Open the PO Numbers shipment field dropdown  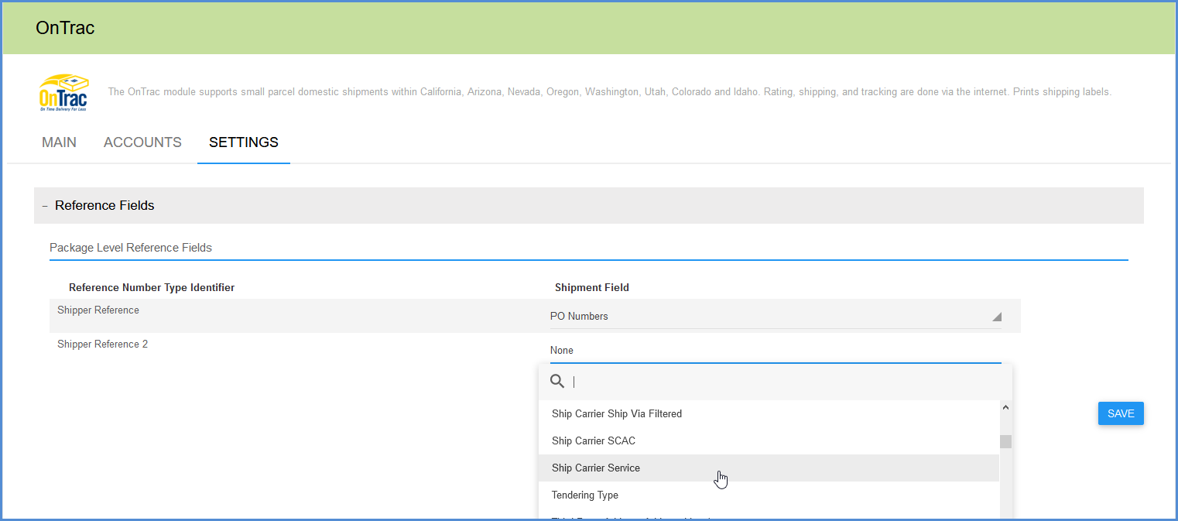click(x=774, y=316)
